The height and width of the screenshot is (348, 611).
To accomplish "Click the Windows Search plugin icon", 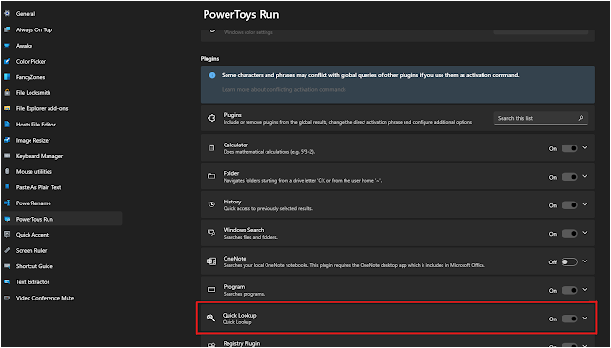I will click(211, 233).
